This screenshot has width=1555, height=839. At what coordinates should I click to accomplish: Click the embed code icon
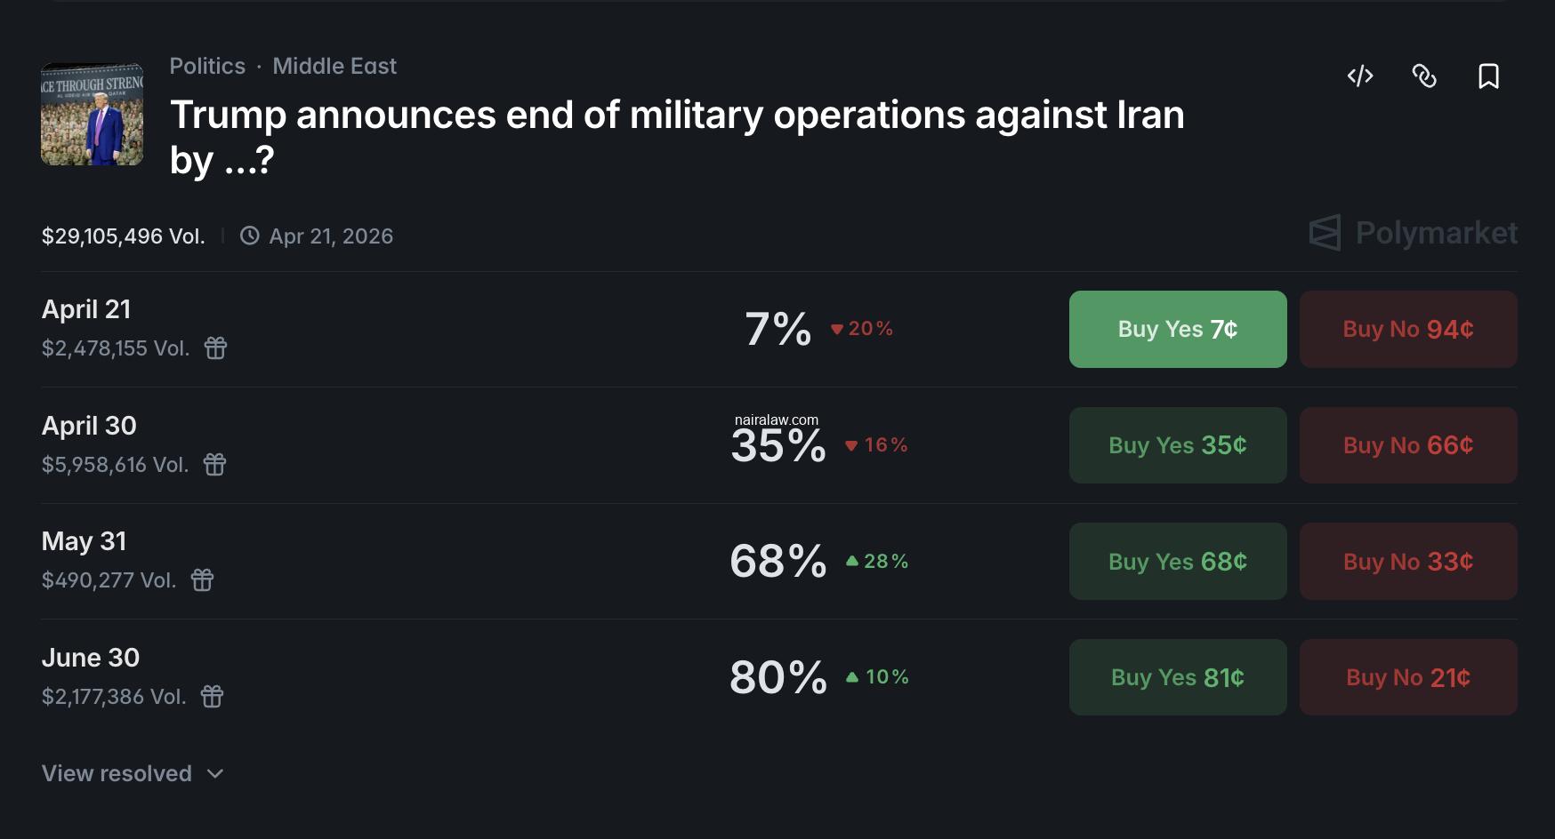[x=1360, y=76]
